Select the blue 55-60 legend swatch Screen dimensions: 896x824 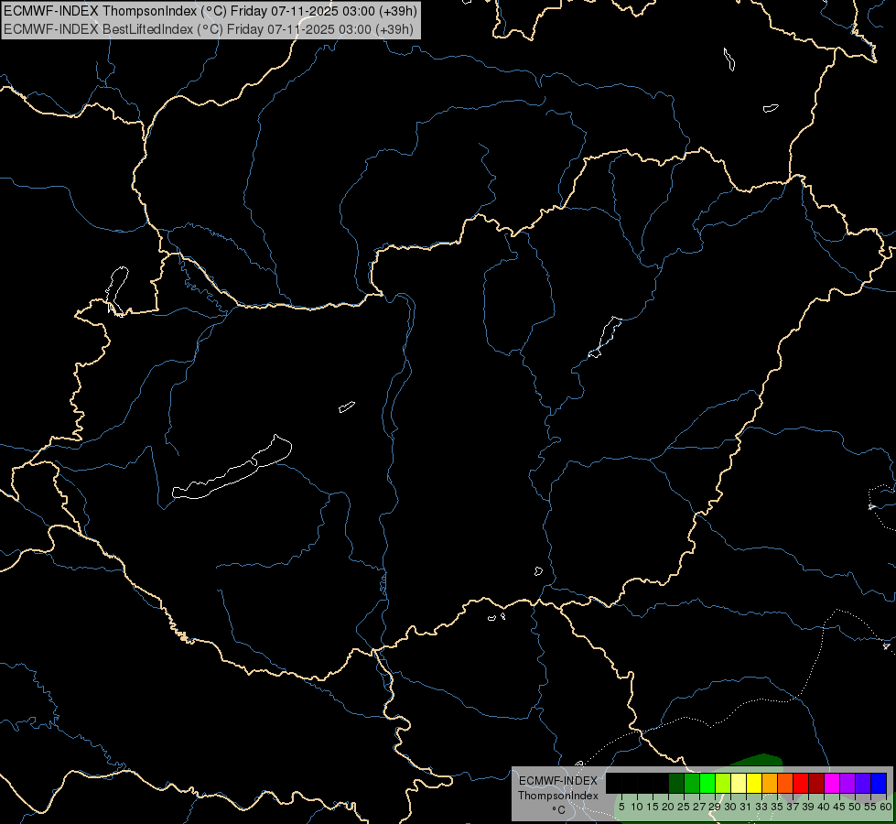coord(879,783)
